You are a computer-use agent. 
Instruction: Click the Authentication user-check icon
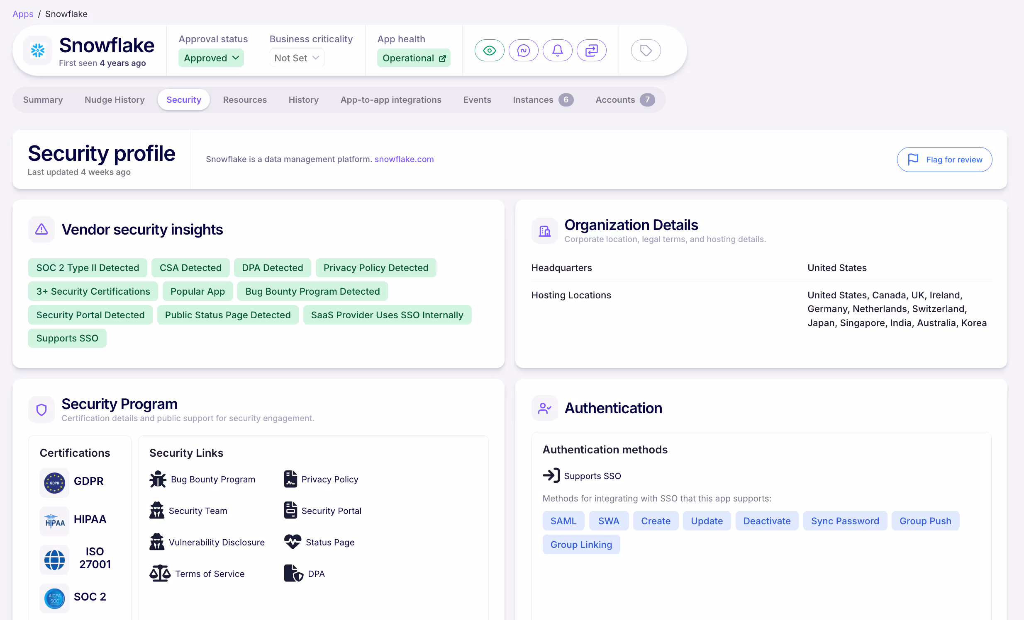(544, 408)
